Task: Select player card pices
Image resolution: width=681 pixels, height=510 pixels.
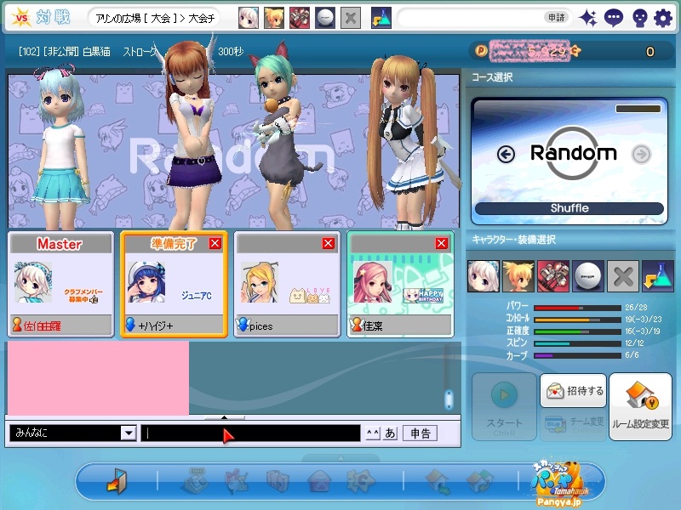Action: 287,284
